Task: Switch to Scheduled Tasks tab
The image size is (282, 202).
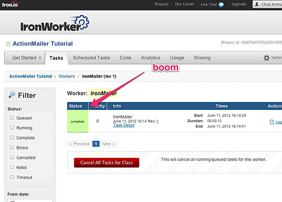Action: [x=91, y=58]
